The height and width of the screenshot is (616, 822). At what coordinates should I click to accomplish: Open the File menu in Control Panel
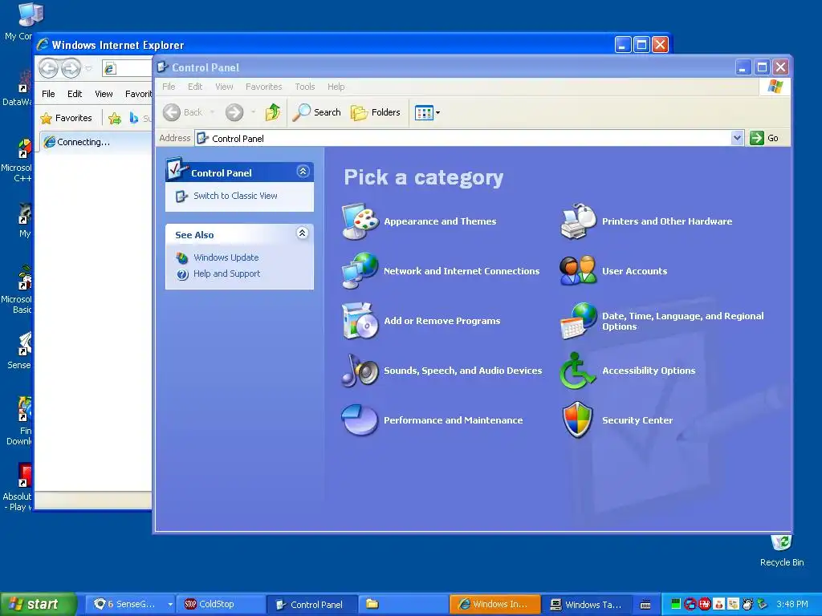click(x=169, y=87)
